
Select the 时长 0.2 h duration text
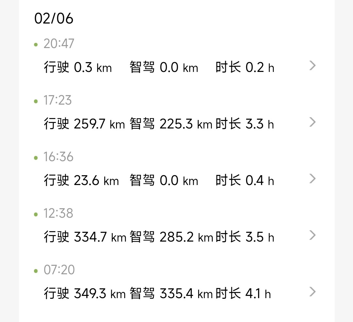click(x=245, y=67)
